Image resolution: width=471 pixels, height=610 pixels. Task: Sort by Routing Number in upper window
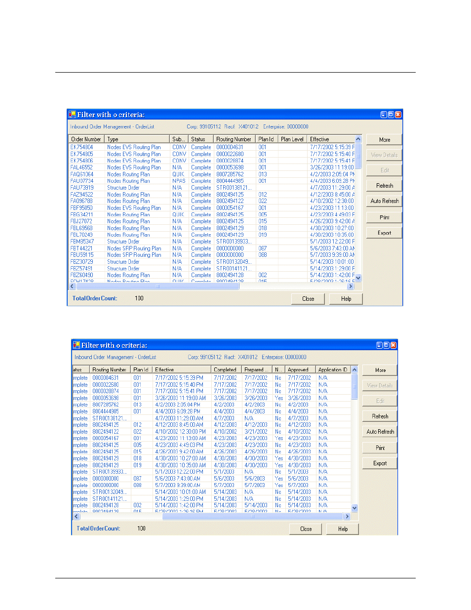pos(235,139)
